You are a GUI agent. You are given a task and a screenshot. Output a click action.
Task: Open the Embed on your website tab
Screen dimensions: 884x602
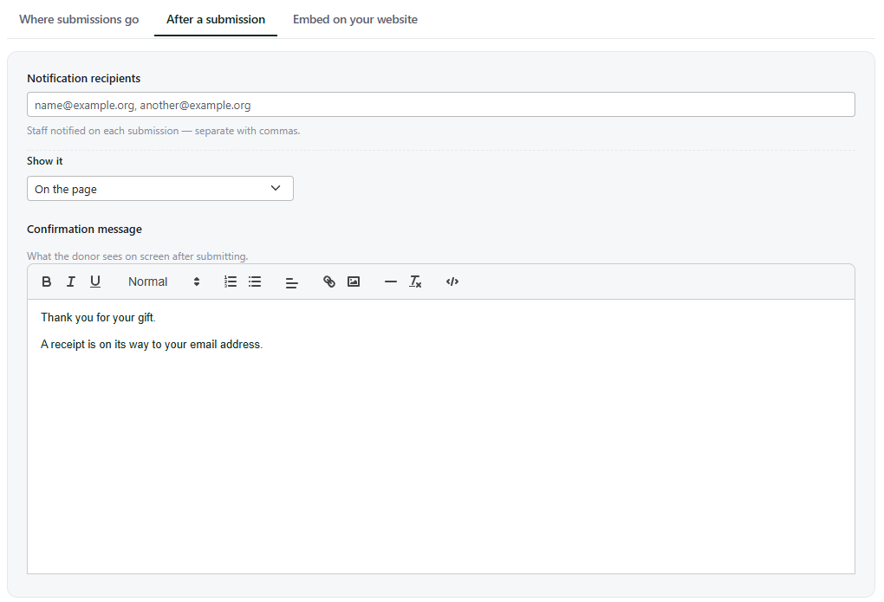pos(355,19)
